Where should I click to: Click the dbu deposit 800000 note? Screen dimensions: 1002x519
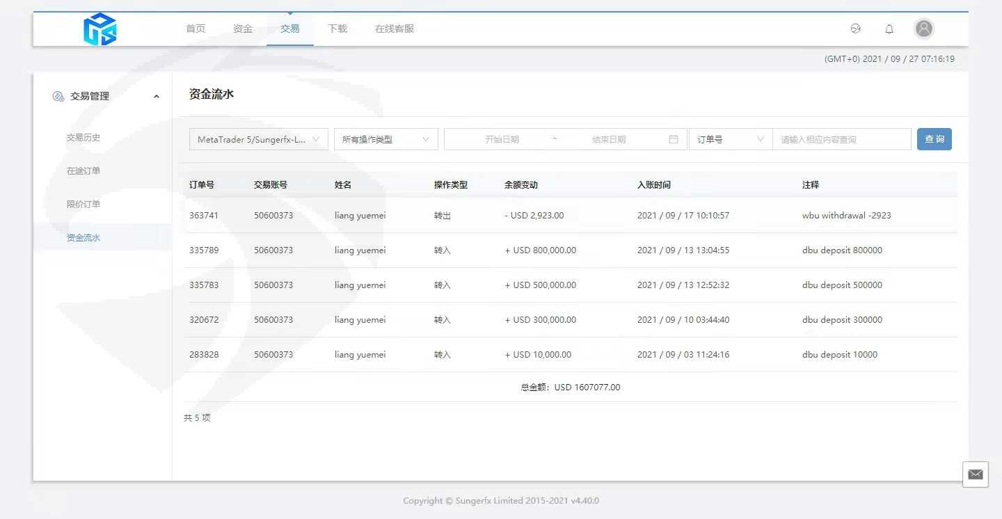click(x=842, y=250)
